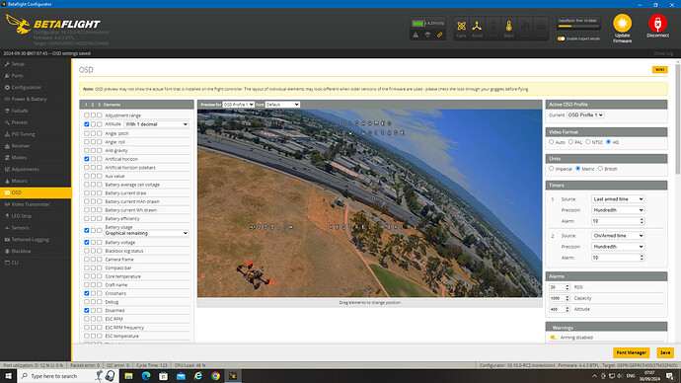The height and width of the screenshot is (383, 681).
Task: Open File Explorer from the taskbar
Action: click(x=128, y=376)
